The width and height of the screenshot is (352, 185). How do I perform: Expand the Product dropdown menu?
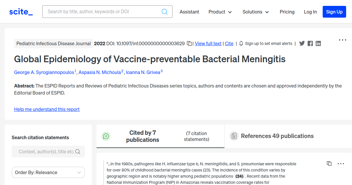[x=220, y=12]
